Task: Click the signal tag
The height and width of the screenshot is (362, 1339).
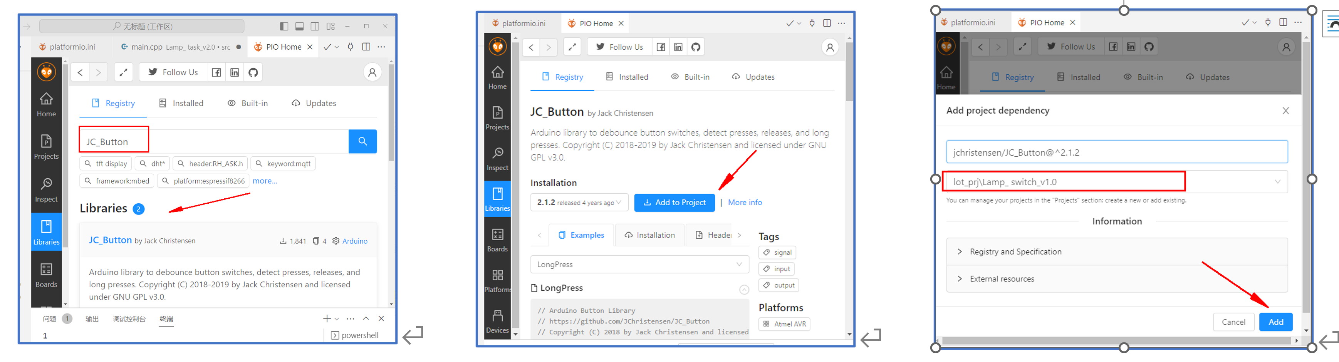Action: click(x=777, y=252)
